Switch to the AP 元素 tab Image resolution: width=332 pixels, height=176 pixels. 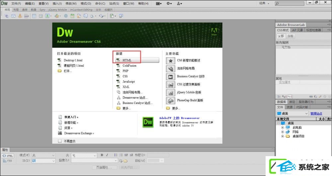pos(297,30)
